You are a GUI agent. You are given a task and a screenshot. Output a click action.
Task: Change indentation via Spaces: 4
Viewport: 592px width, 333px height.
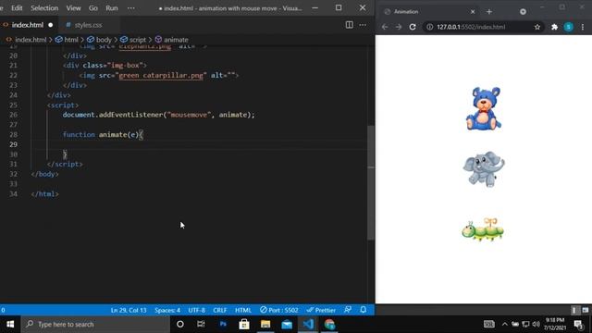click(x=167, y=311)
